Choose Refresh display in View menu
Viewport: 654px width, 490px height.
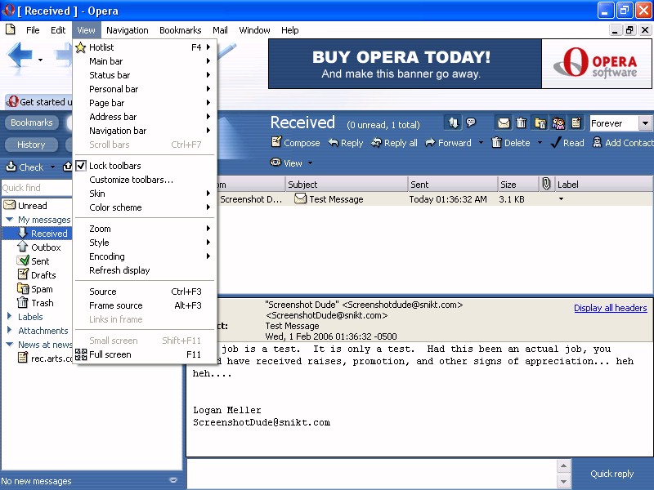click(x=145, y=270)
